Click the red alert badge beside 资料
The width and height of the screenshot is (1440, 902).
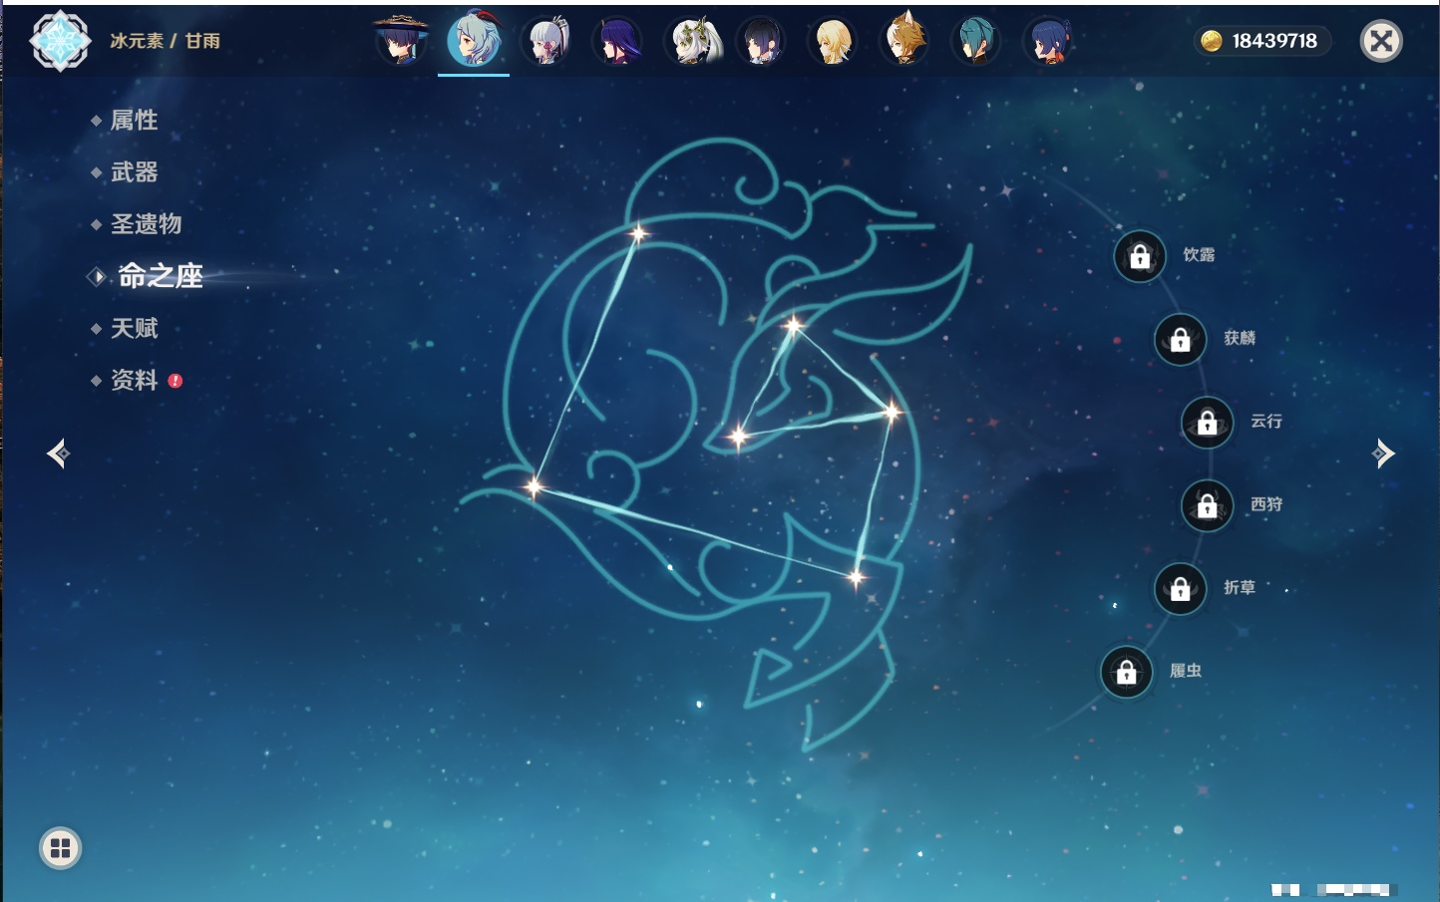176,381
